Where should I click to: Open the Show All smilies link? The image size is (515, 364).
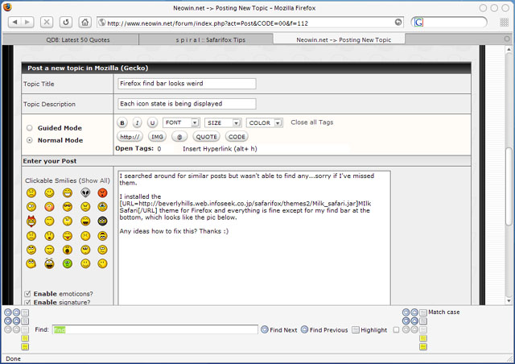click(x=95, y=180)
